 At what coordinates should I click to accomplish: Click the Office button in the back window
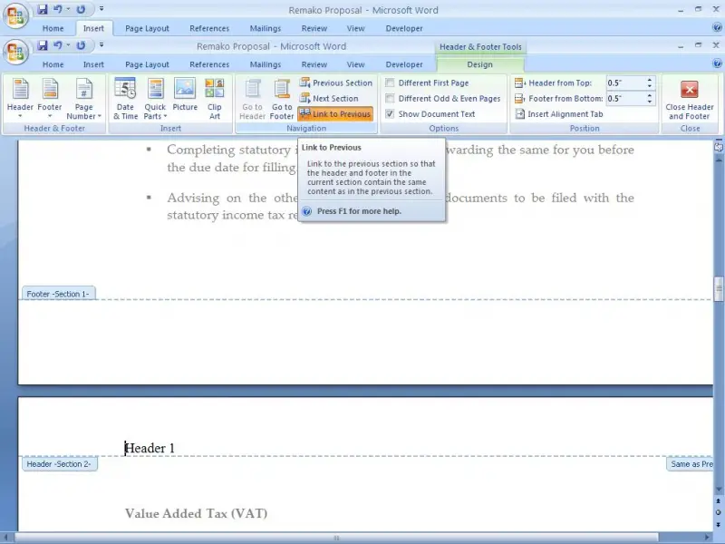point(15,15)
